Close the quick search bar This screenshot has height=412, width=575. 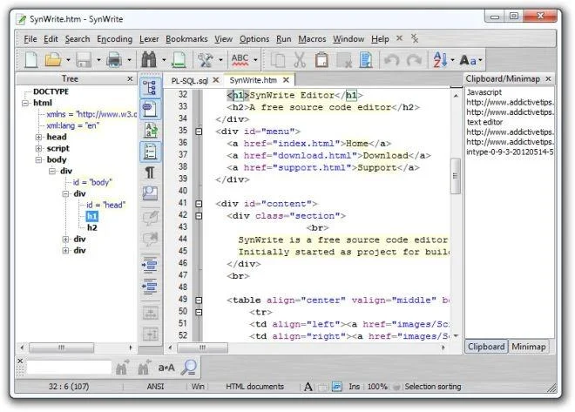(x=20, y=361)
